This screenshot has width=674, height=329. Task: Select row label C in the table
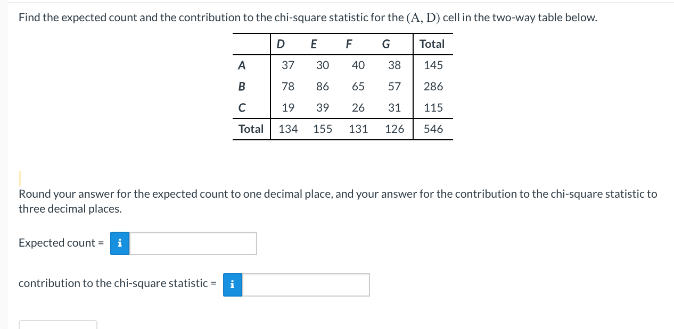pos(242,107)
